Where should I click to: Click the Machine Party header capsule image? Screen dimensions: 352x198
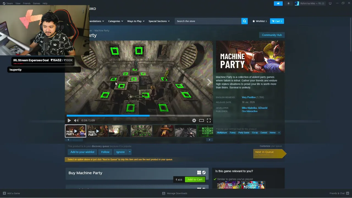click(x=250, y=57)
